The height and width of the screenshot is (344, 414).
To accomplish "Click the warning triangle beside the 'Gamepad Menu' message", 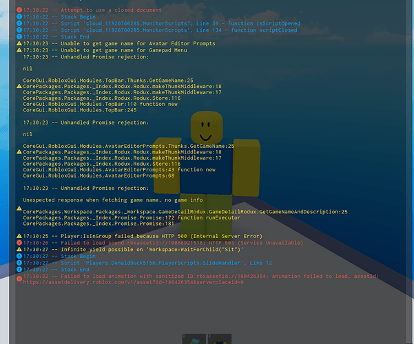I will [19, 50].
